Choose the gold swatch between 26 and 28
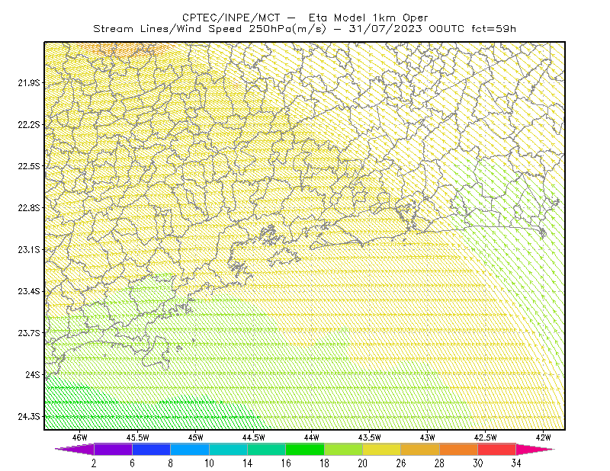This screenshot has width=610, height=471. tap(420, 449)
